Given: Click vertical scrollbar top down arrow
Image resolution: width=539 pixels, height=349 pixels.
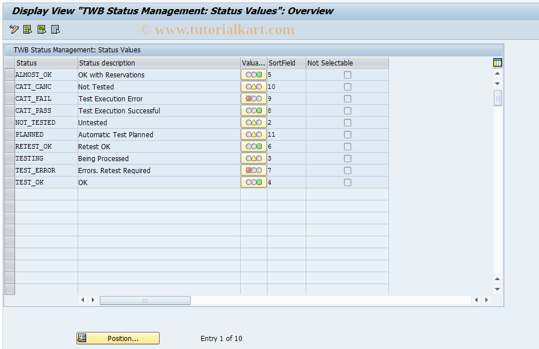Looking at the screenshot, I should point(497,83).
